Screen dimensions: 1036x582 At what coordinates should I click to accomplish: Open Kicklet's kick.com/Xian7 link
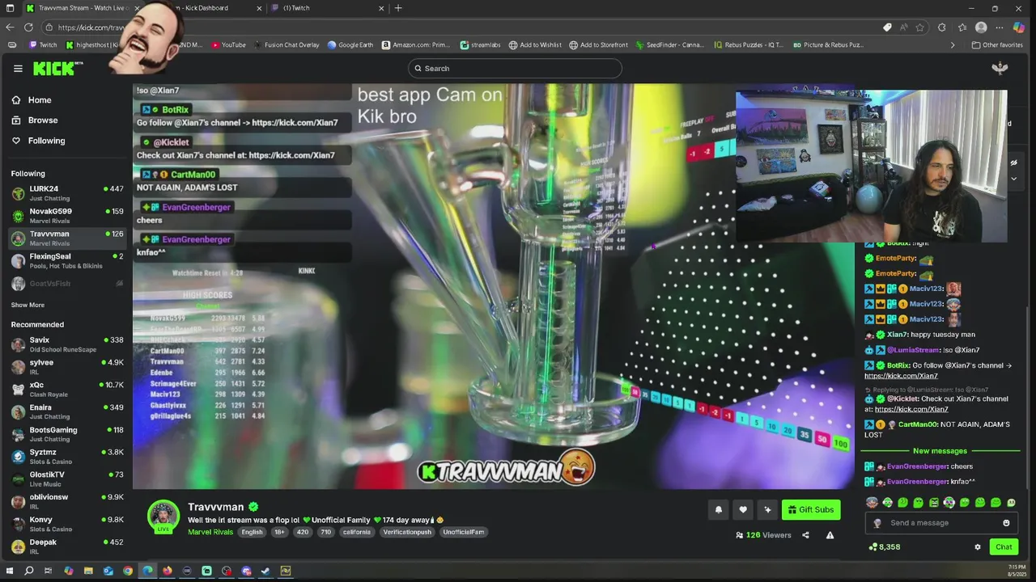pos(911,409)
